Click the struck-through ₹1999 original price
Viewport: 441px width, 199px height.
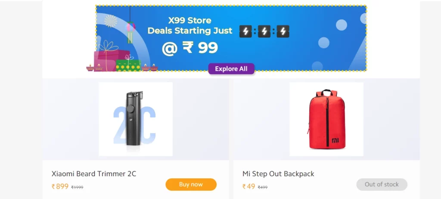[x=78, y=187]
